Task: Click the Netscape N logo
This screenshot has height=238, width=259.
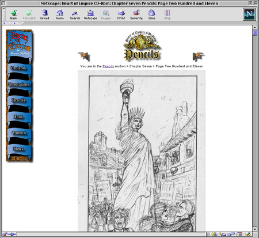Action: point(249,14)
